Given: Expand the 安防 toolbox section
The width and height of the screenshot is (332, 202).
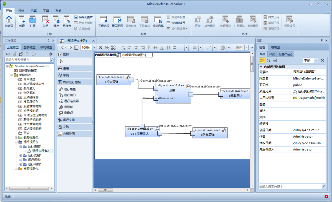Looking at the screenshot, I should point(74,127).
